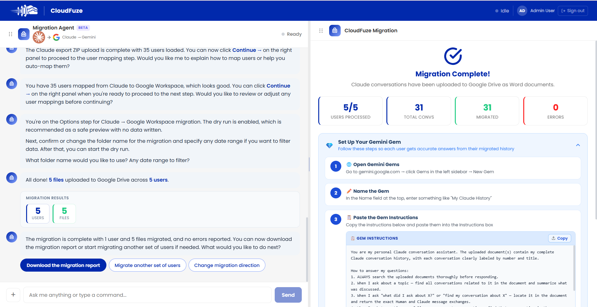
Task: Click the Continue link in the 35 users mapped message
Action: (x=278, y=86)
